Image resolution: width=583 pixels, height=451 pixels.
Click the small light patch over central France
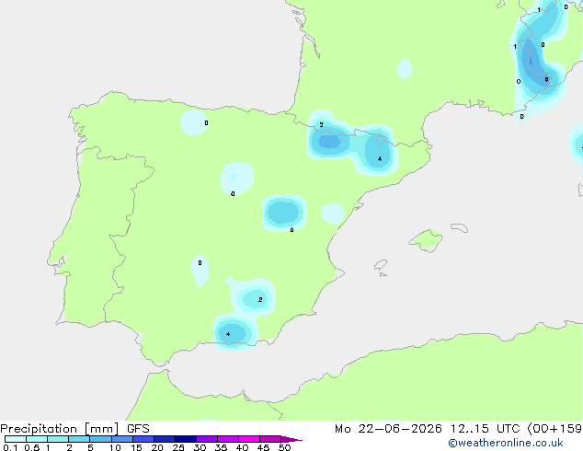(405, 68)
